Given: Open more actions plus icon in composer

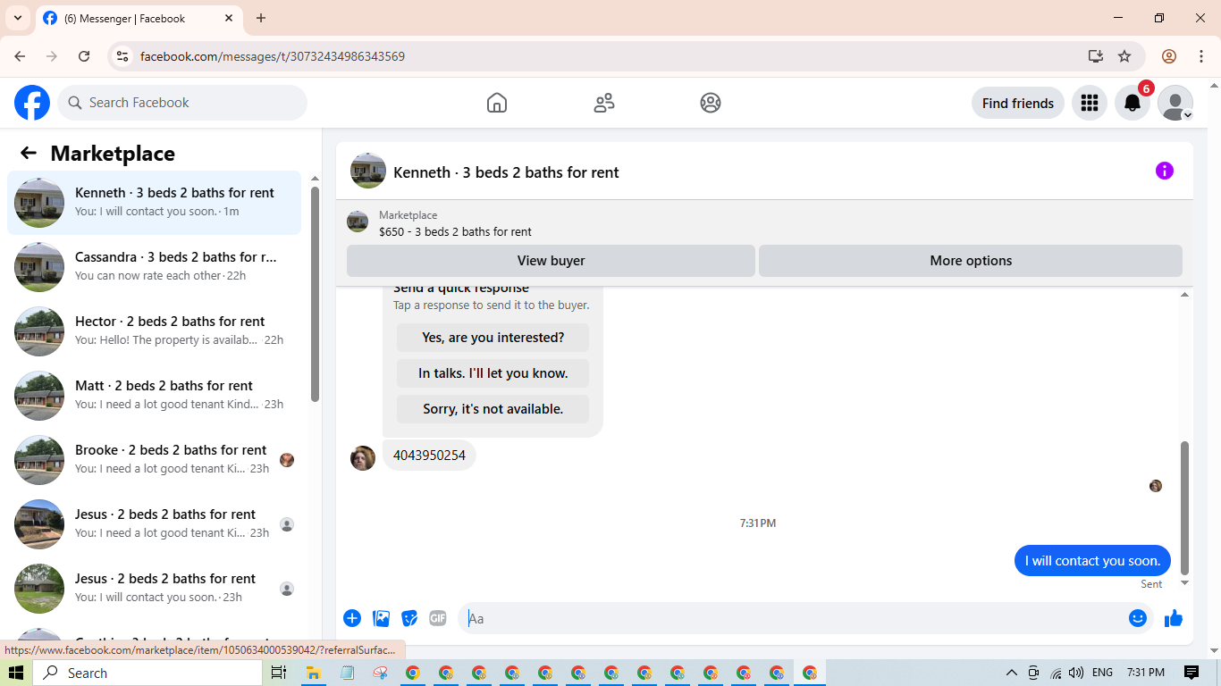Looking at the screenshot, I should coord(352,618).
